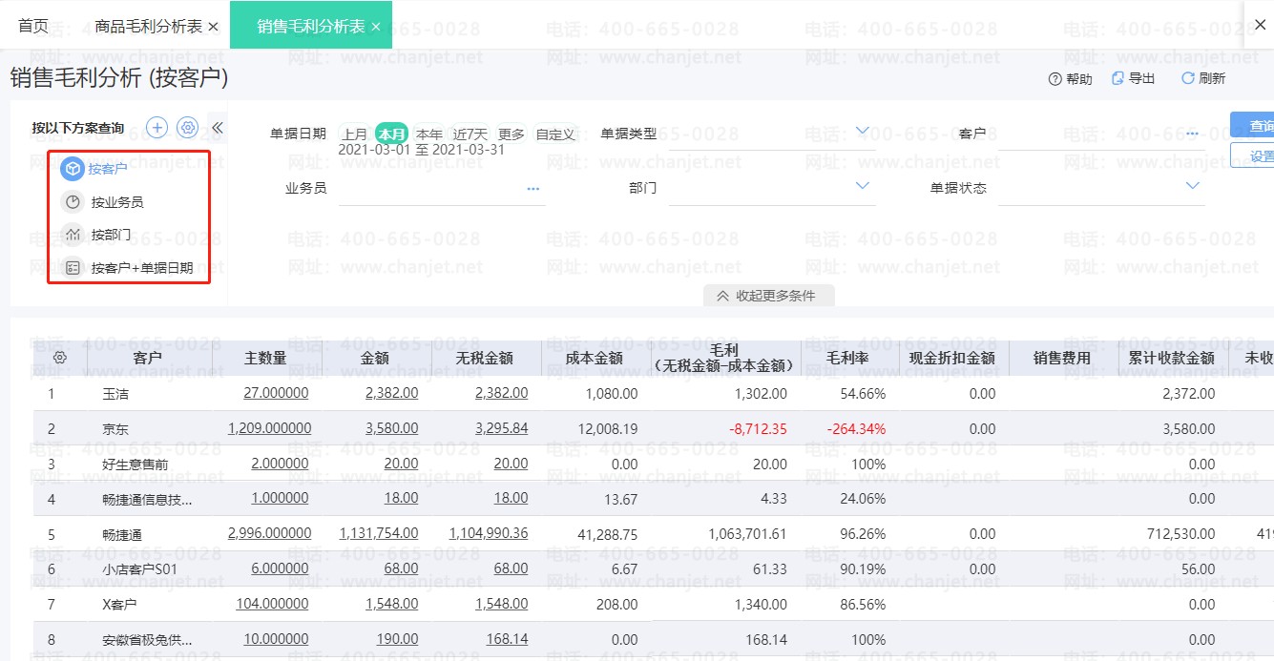Click the gross margin value -264.34%
1274x661 pixels.
click(856, 429)
